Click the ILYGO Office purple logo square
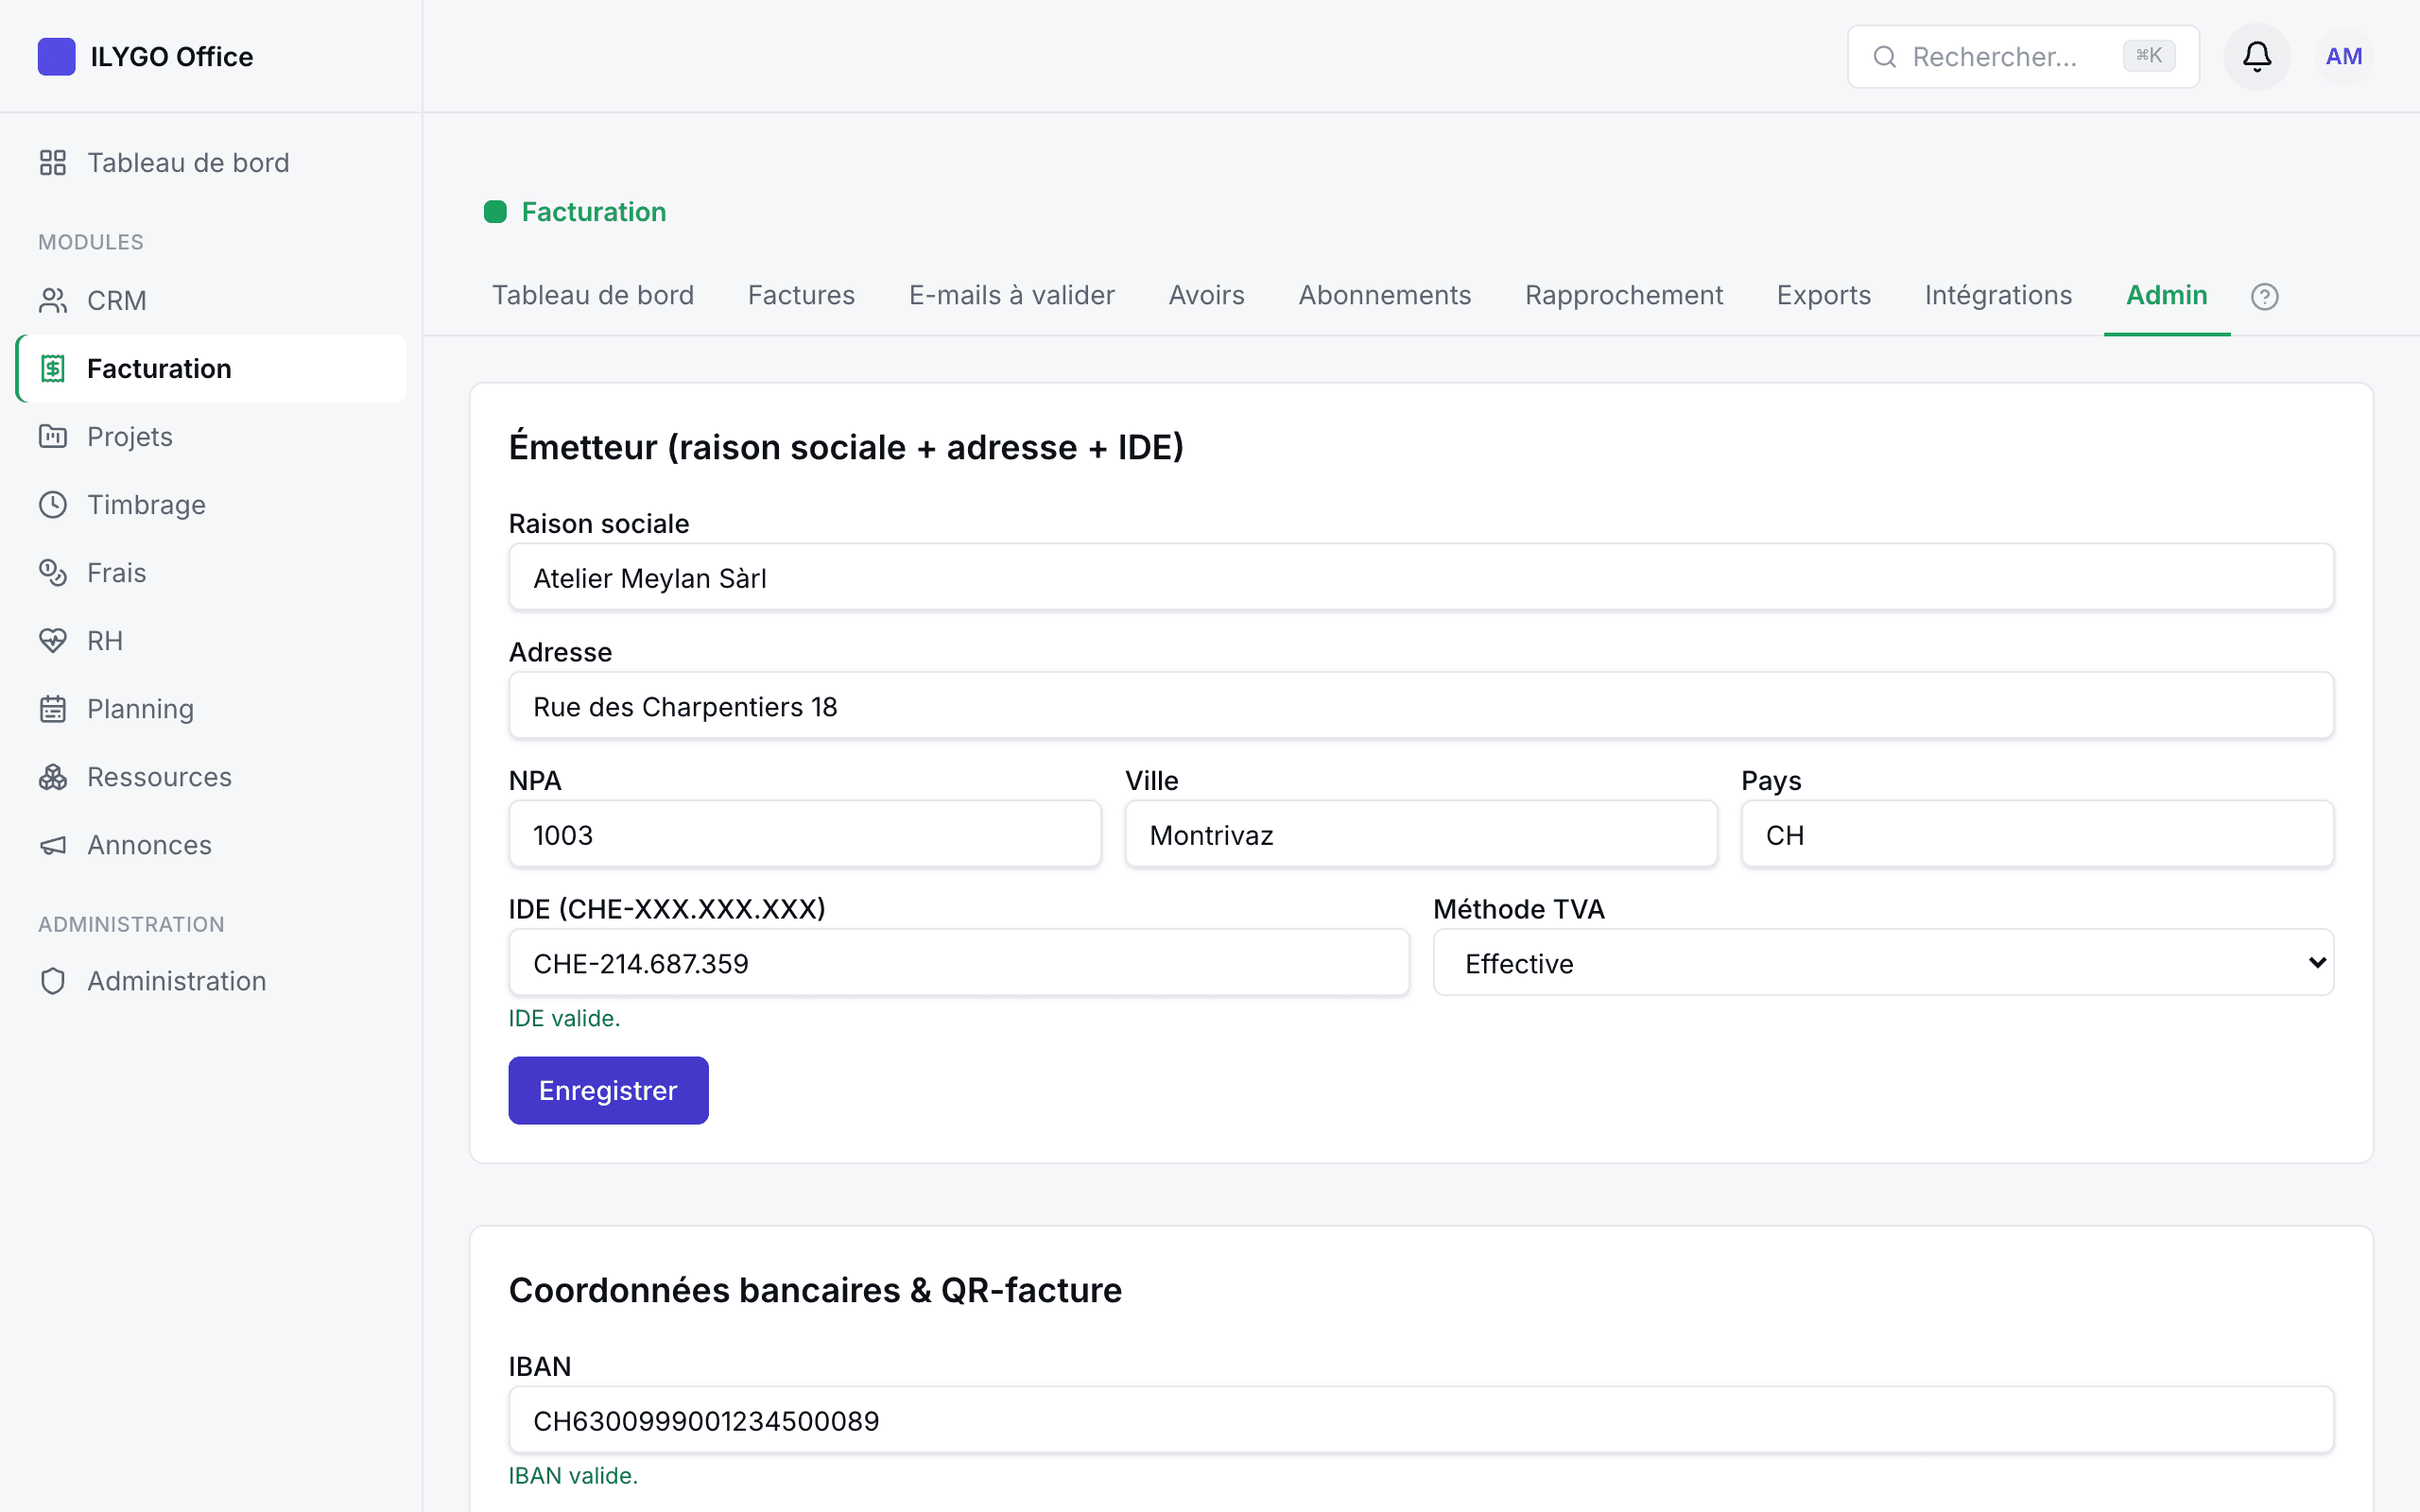 point(56,56)
